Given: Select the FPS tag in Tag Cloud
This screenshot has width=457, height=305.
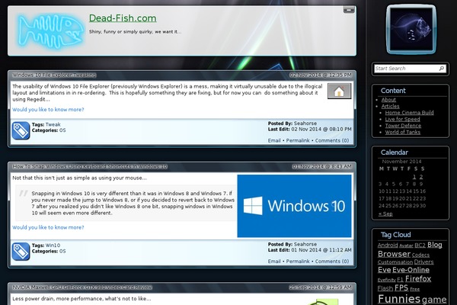Looking at the screenshot, I should pos(401,287).
